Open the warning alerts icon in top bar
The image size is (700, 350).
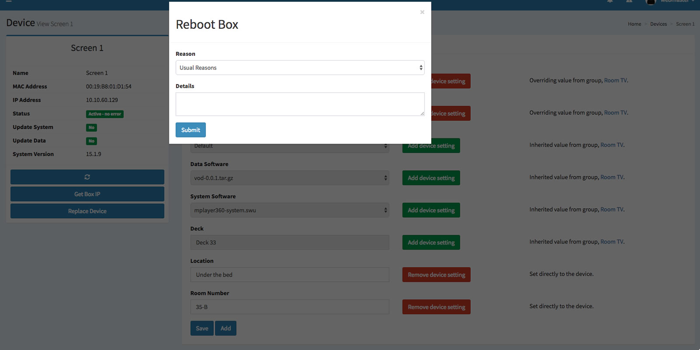629,2
